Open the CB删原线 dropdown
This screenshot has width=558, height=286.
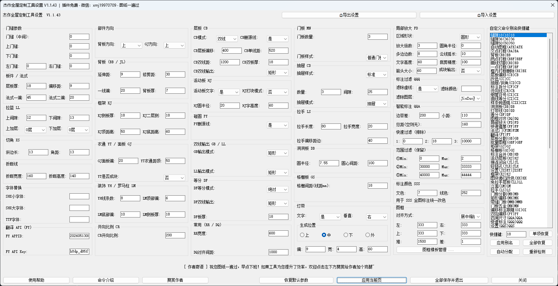click(278, 39)
